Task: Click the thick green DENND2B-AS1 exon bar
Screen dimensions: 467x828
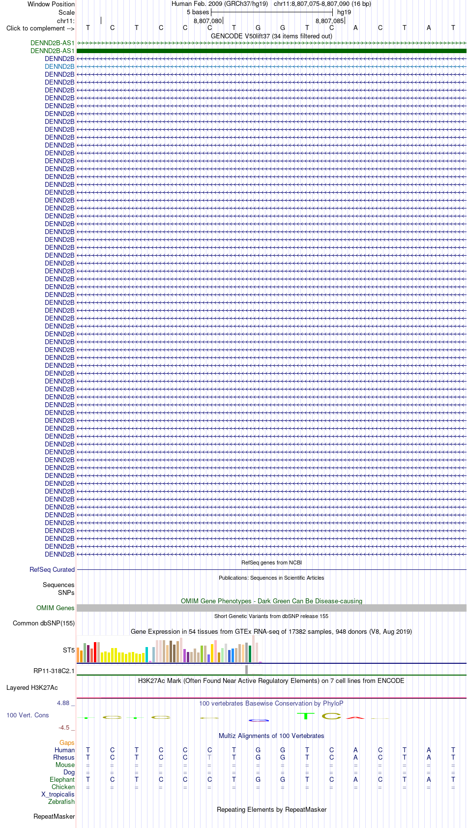Action: tap(272, 51)
